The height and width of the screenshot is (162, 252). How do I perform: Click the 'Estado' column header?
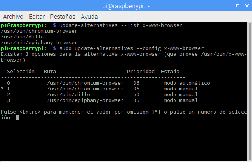click(170, 71)
